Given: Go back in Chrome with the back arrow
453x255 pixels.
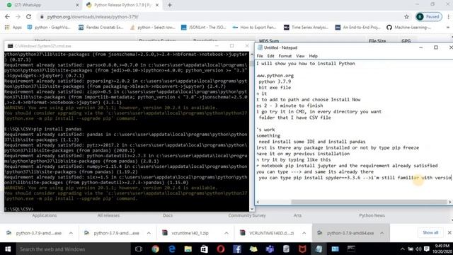Looking at the screenshot, I should pyautogui.click(x=7, y=17).
